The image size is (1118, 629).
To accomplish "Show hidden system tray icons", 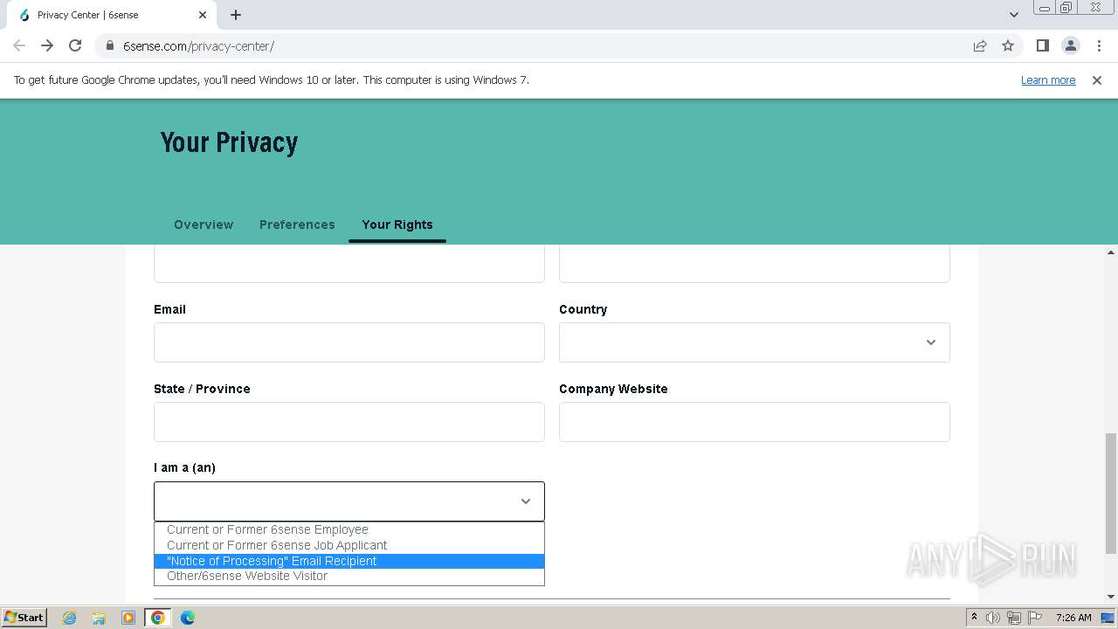I will [x=975, y=618].
